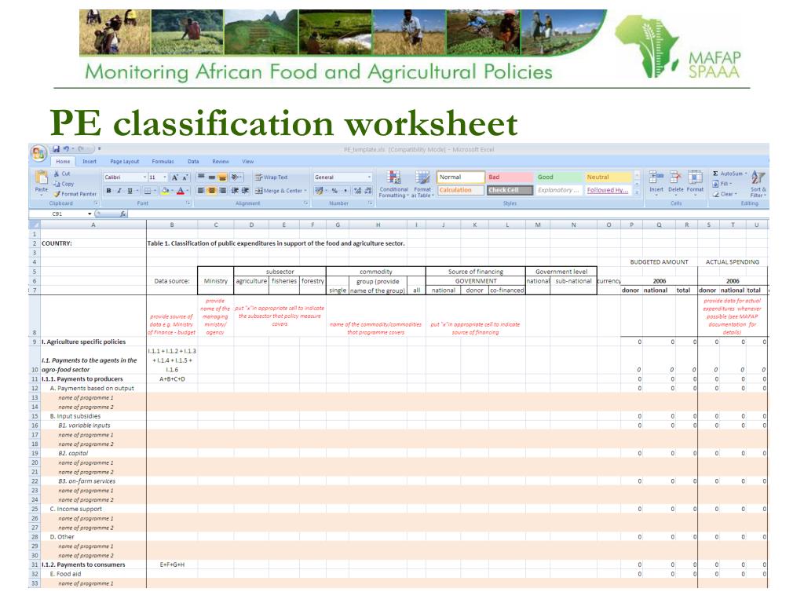
Task: Select the row 9 header
Action: (x=35, y=342)
